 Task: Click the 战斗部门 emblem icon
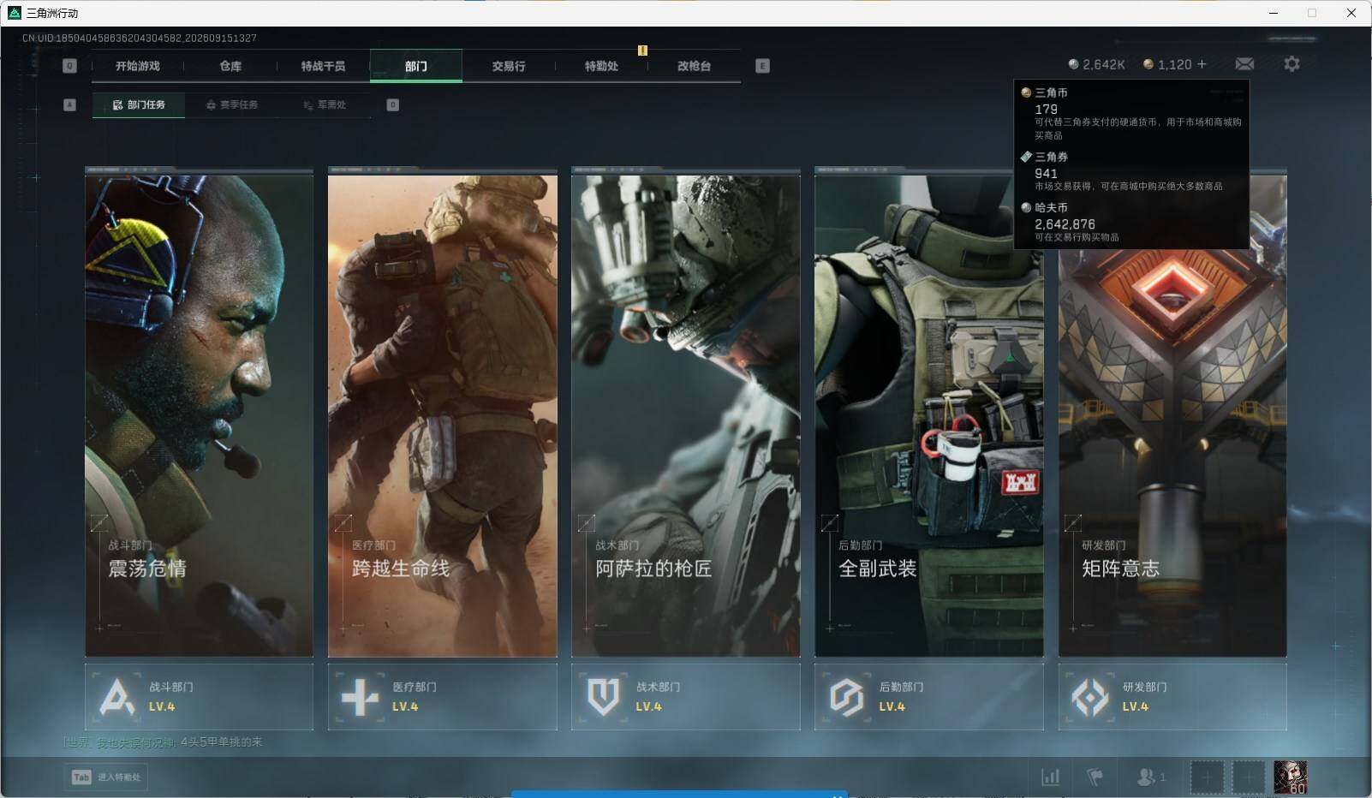(117, 697)
